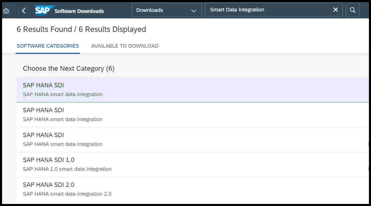Click the Choose the Next Category heading
Image resolution: width=371 pixels, height=206 pixels.
(69, 68)
